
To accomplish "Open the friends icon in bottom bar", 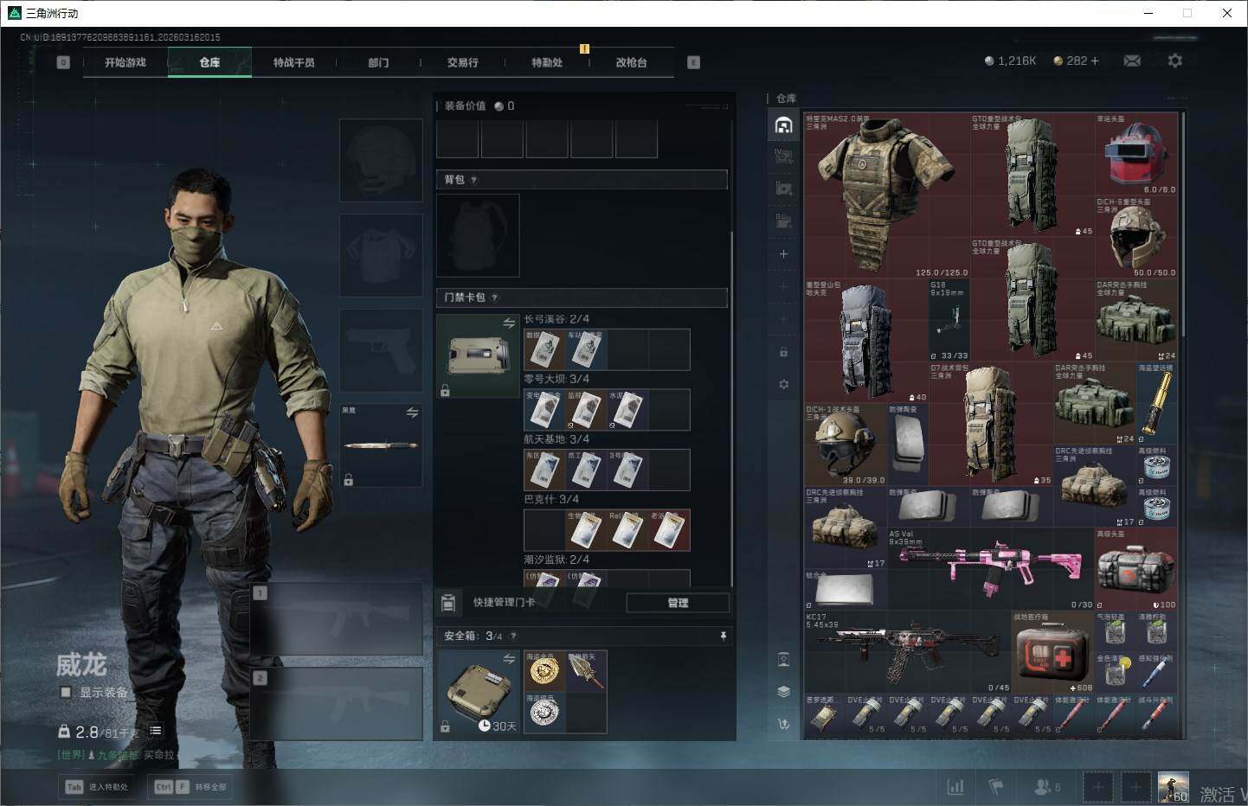I will (x=1042, y=787).
